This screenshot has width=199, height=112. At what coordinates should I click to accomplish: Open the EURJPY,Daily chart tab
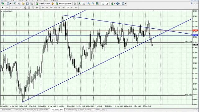click(100, 110)
